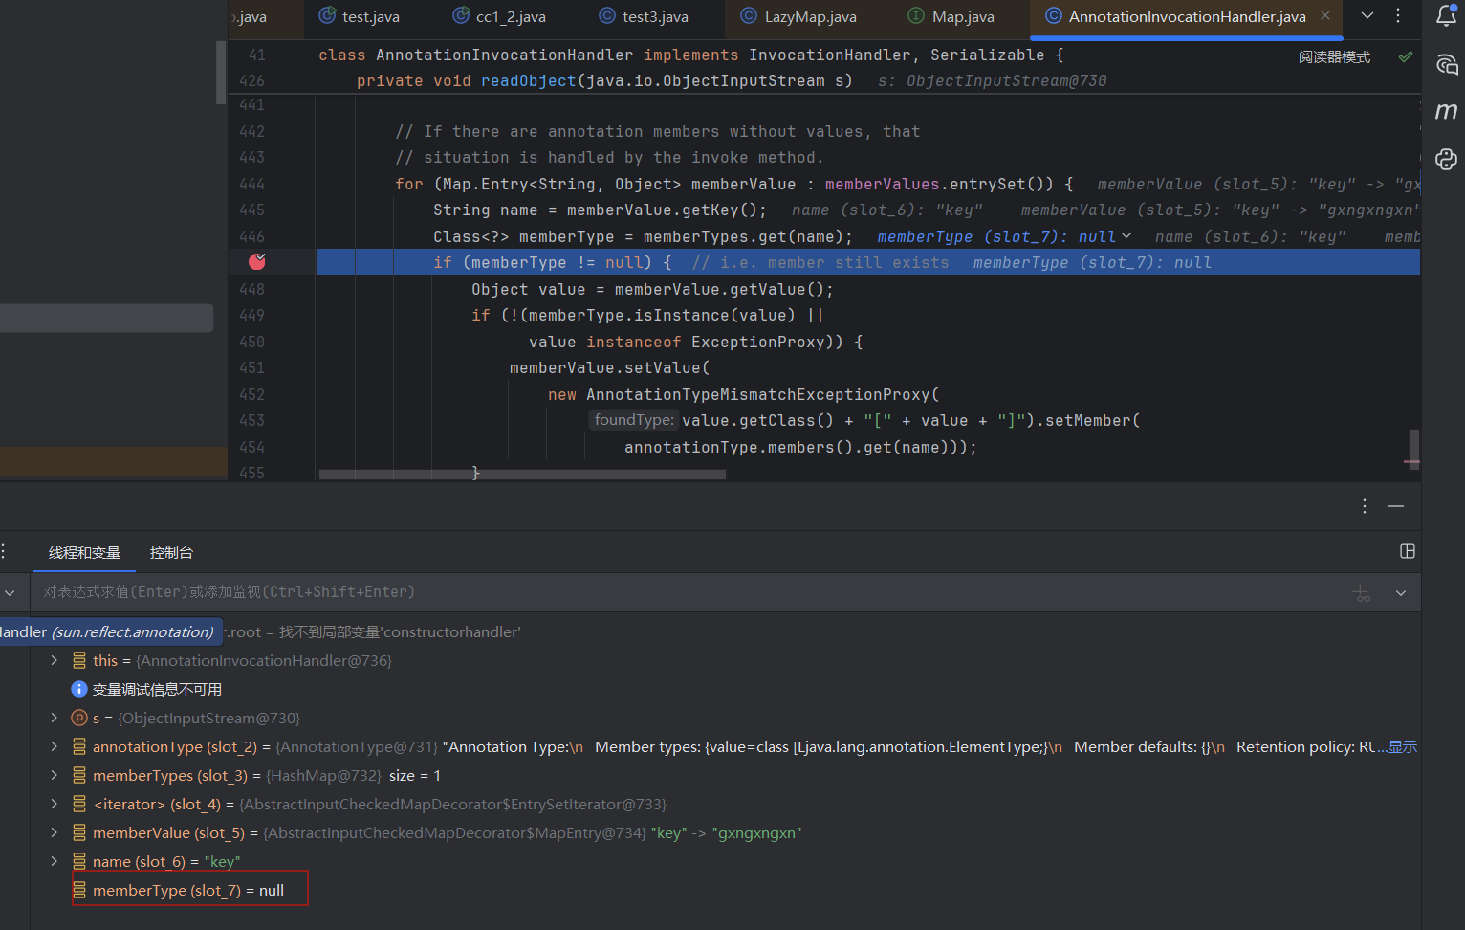Minimize the debug tool window
The width and height of the screenshot is (1465, 930).
coord(1396,506)
